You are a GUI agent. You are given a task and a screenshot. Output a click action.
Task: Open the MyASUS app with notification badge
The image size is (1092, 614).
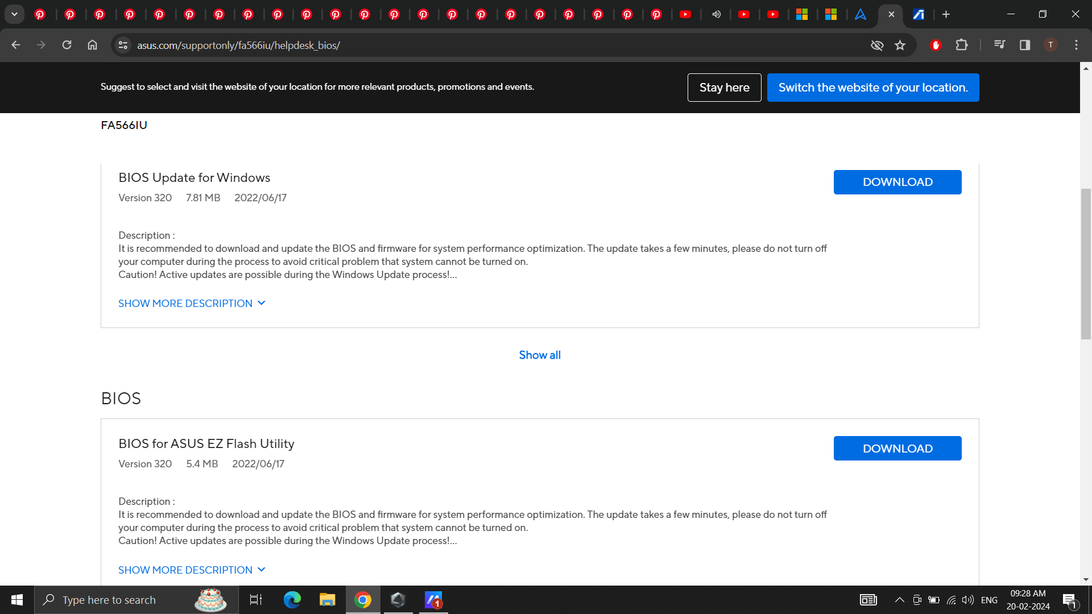[433, 600]
